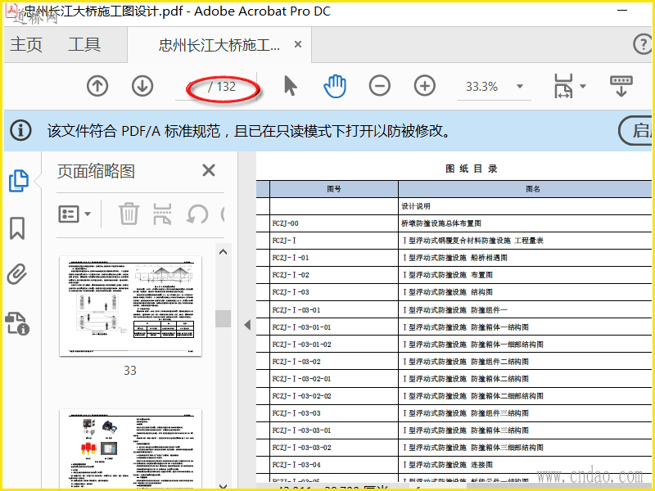
Task: Click the 页面缩略图 panel title
Action: click(x=96, y=171)
